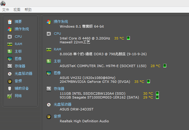
Task: Click the 光盘驱动器 heading link in summary
Action: pos(63,104)
